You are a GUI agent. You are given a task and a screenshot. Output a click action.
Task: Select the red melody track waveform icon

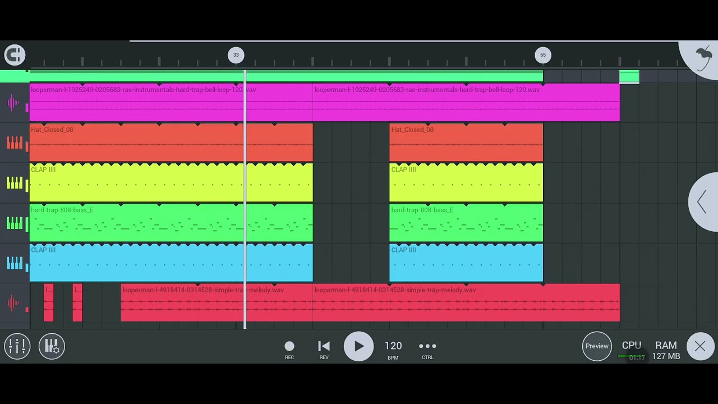[14, 304]
